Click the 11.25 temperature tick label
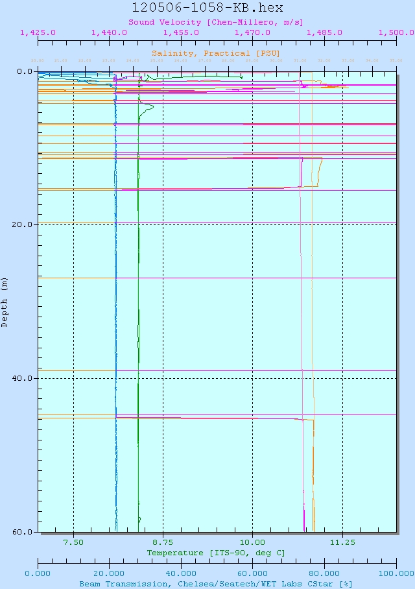 tap(342, 542)
